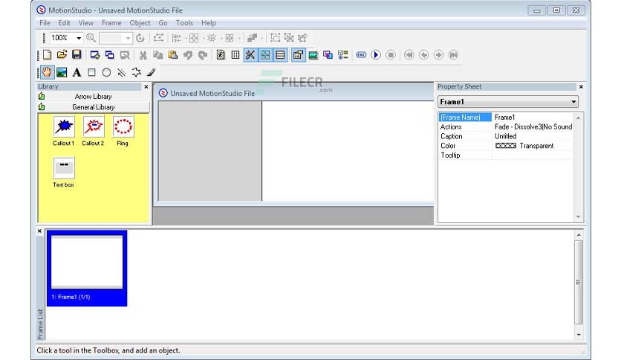This screenshot has height=360, width=621.
Task: Click the Copy icon in the toolbar
Action: [158, 55]
